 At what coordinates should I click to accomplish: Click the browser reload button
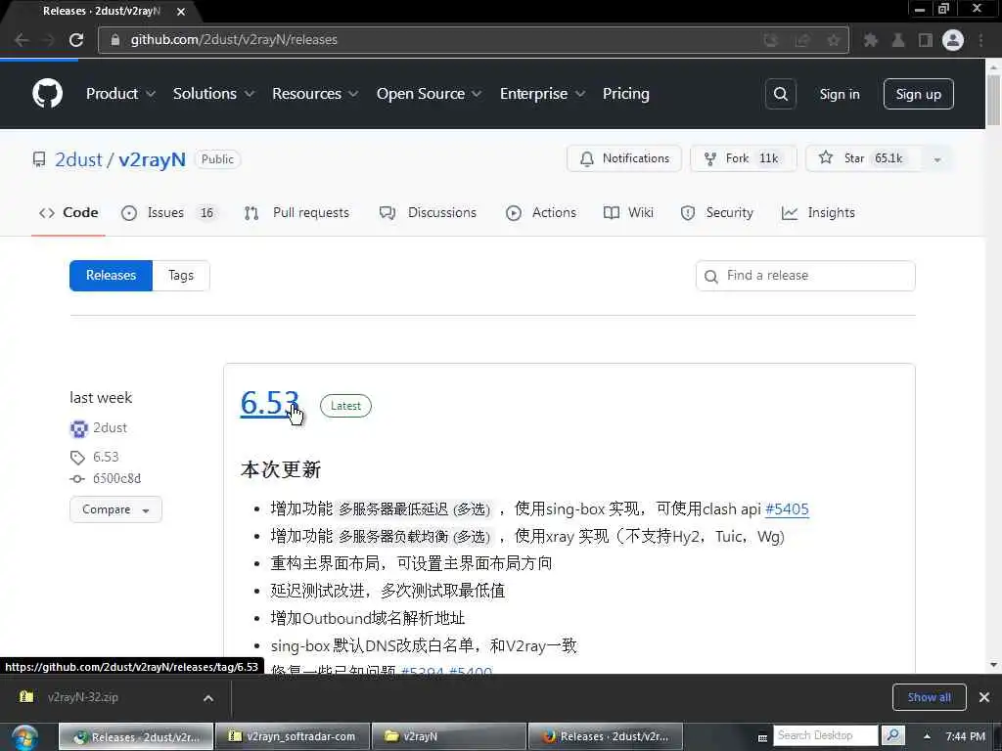coord(76,40)
